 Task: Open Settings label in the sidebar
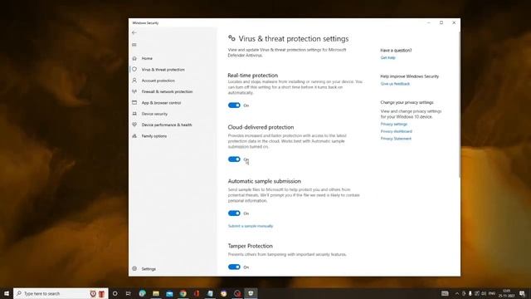[x=149, y=269]
